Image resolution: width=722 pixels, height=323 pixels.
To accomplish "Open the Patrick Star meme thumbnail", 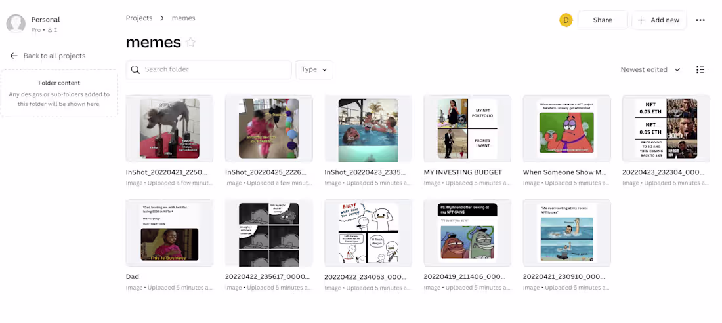I will (567, 128).
